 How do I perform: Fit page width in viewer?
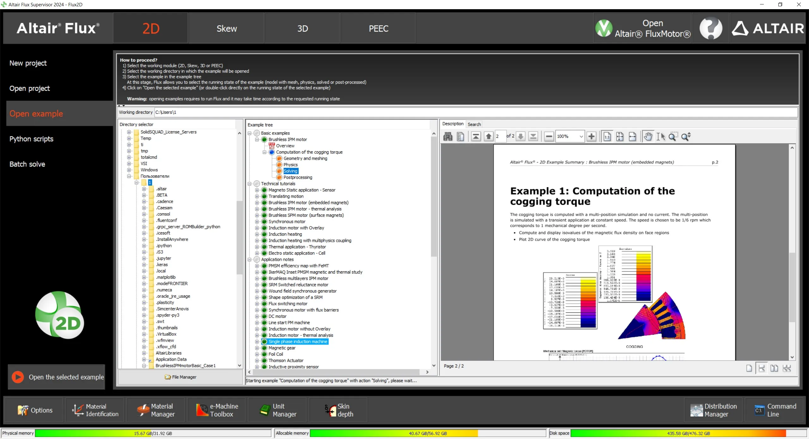click(632, 136)
